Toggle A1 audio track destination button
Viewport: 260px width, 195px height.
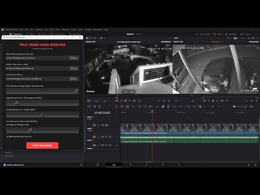[94, 137]
